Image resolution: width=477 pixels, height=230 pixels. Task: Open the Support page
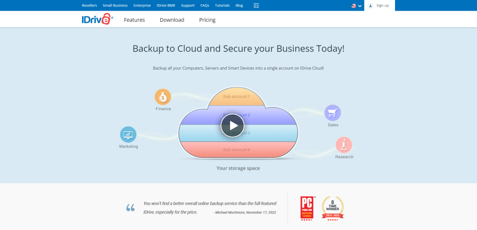tap(188, 6)
